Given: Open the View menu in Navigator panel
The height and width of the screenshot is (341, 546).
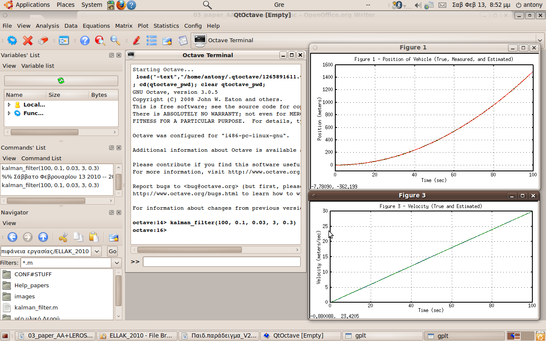Looking at the screenshot, I should coord(9,223).
